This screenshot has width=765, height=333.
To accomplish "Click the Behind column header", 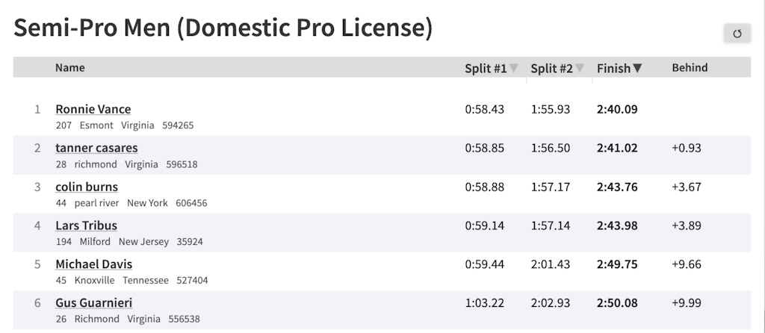I will pos(690,68).
